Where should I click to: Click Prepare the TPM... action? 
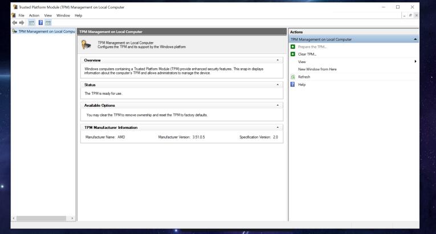312,47
